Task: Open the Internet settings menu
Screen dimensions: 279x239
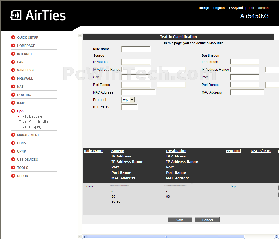Action: (x=25, y=54)
